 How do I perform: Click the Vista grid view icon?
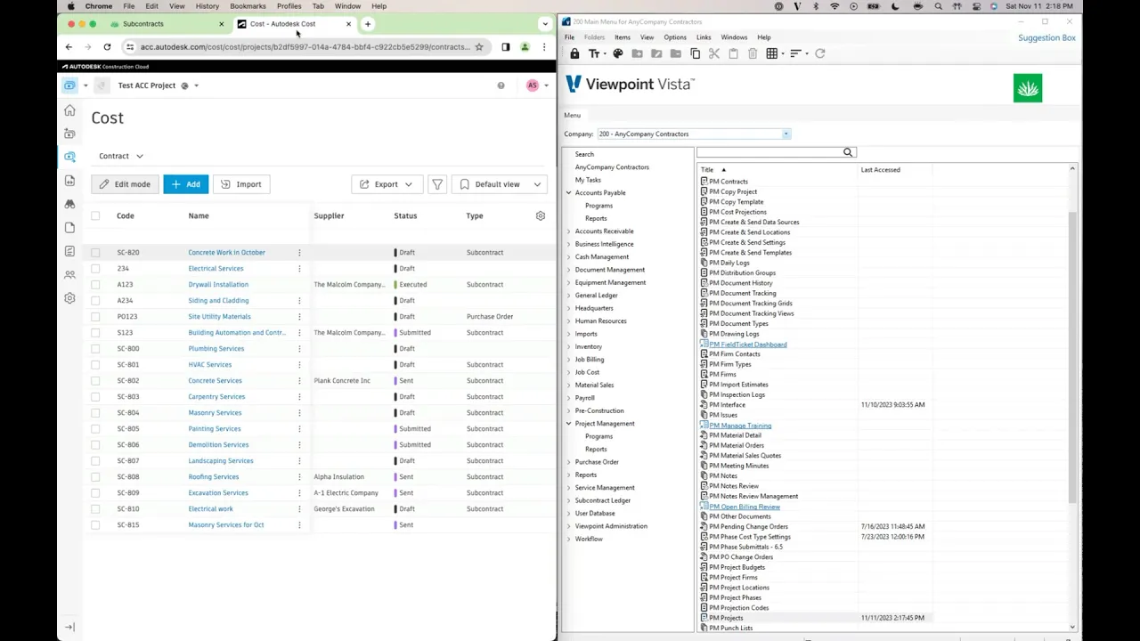tap(772, 53)
